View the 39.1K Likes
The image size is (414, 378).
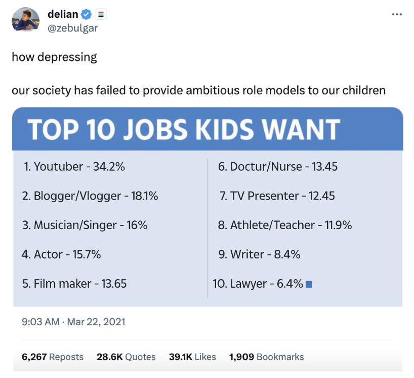point(192,357)
